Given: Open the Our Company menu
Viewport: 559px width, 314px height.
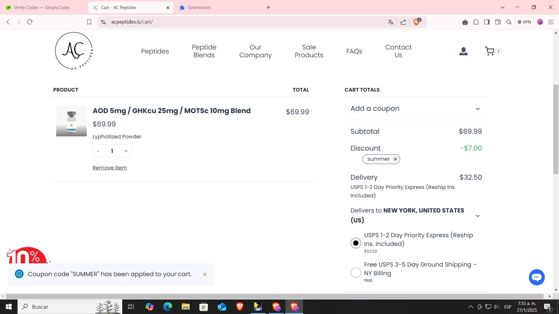Looking at the screenshot, I should point(256,51).
